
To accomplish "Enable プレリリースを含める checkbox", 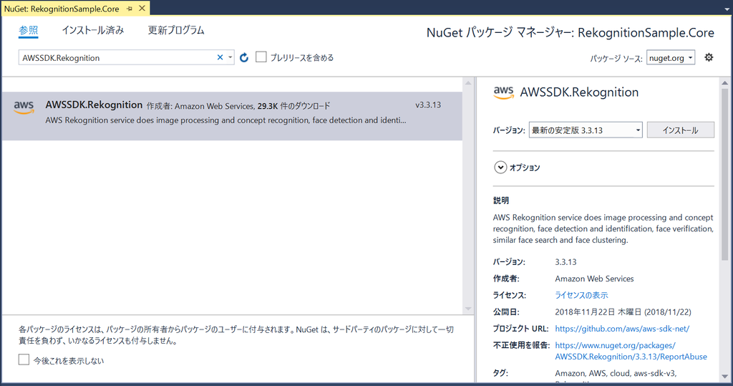I will (x=261, y=57).
